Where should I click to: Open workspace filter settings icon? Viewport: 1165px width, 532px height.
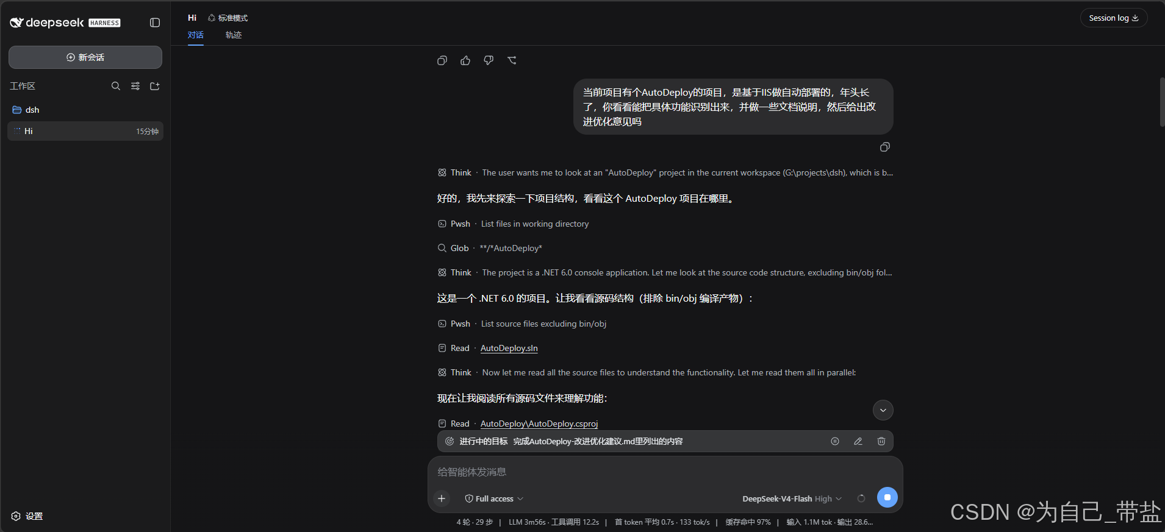coord(135,86)
